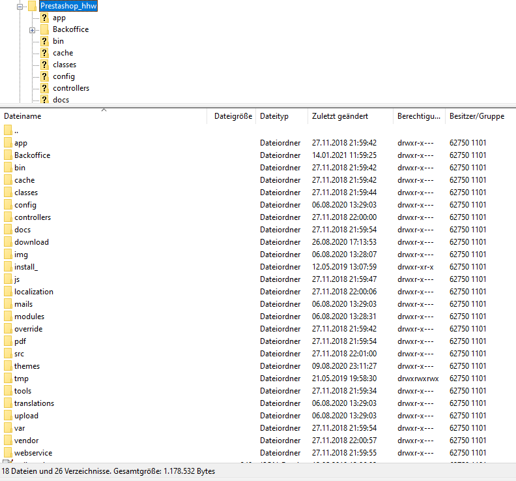Select the config entry in the tree
This screenshot has width=516, height=481.
[x=64, y=76]
